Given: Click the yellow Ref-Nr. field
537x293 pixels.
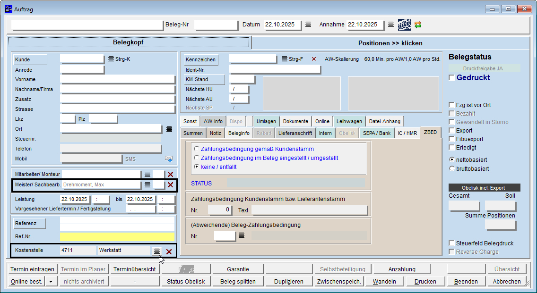Looking at the screenshot, I should coord(117,236).
